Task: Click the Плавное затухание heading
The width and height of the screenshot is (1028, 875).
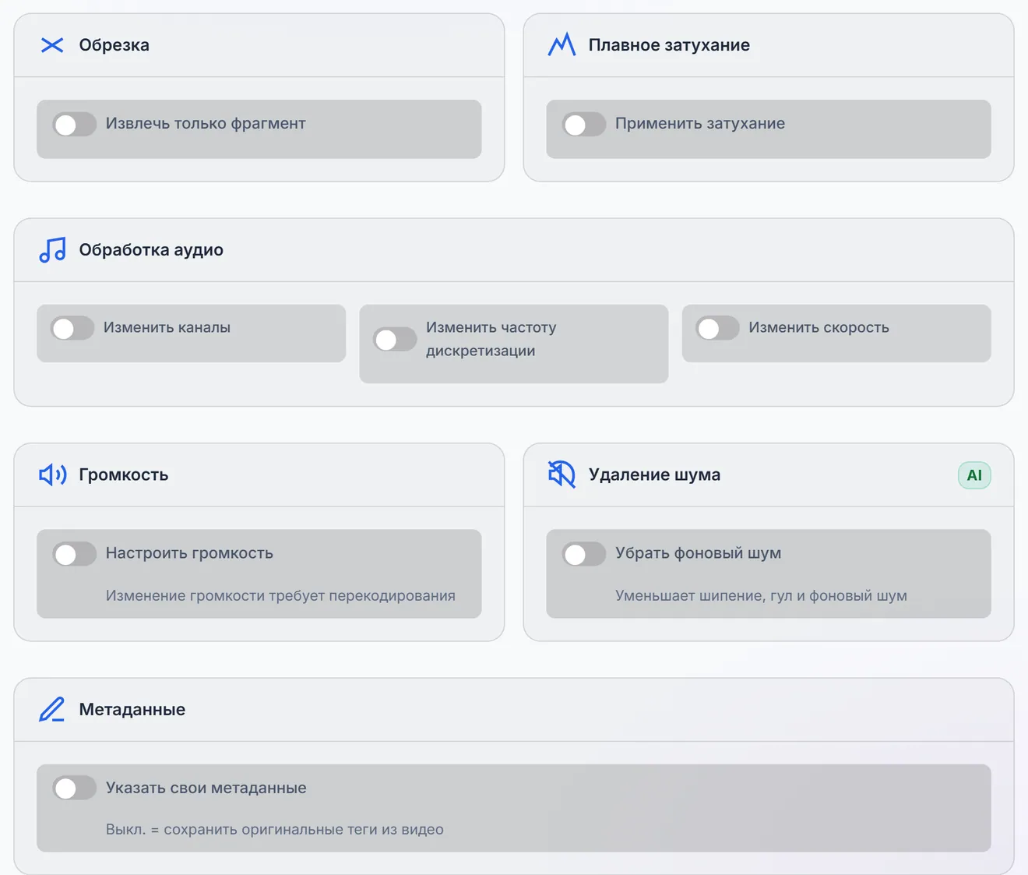Action: point(669,45)
